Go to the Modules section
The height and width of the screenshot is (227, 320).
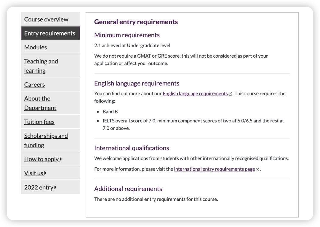(x=36, y=47)
